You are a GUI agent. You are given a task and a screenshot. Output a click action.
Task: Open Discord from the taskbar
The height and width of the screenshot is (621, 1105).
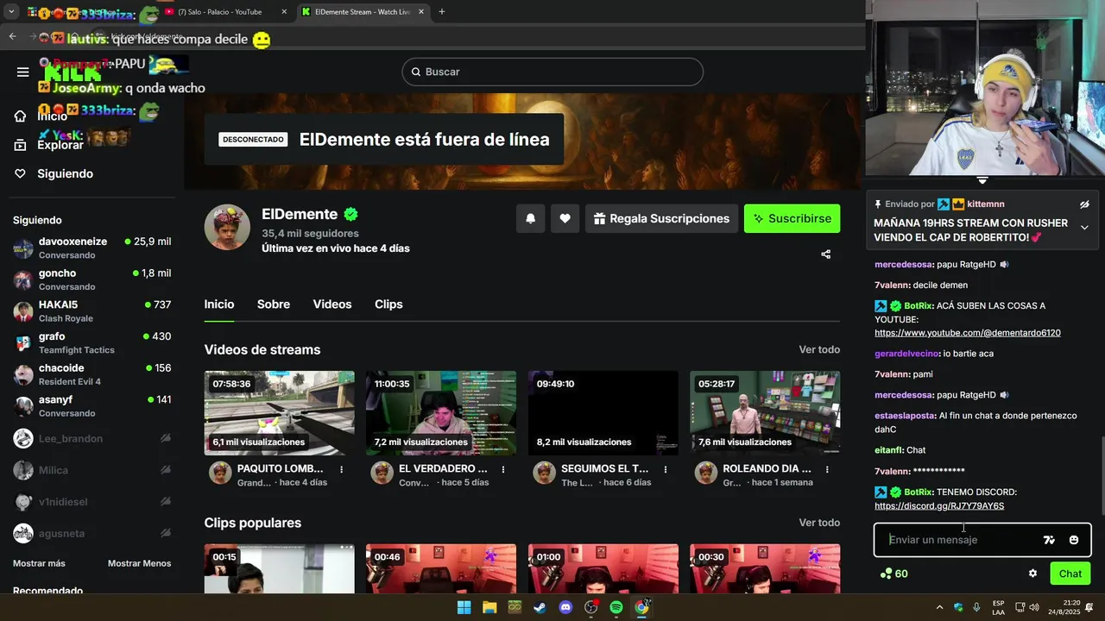[565, 607]
